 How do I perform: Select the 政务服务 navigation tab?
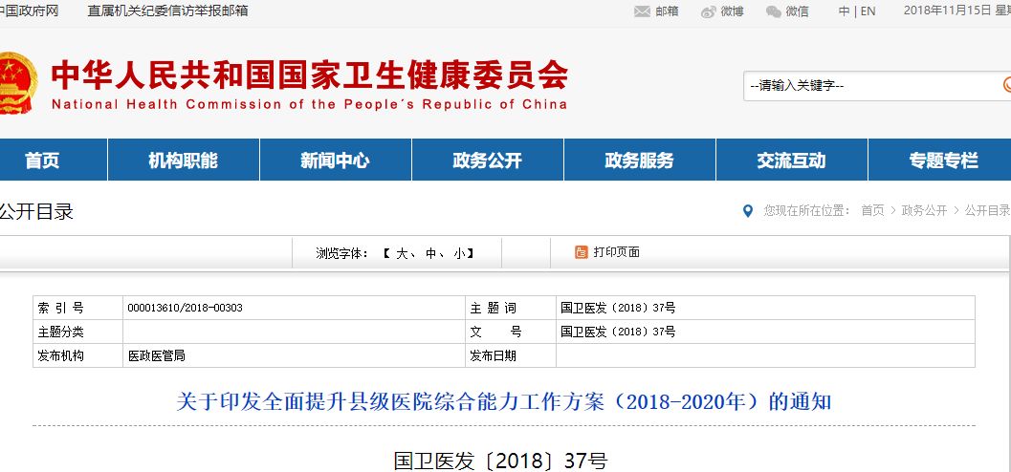pyautogui.click(x=639, y=161)
